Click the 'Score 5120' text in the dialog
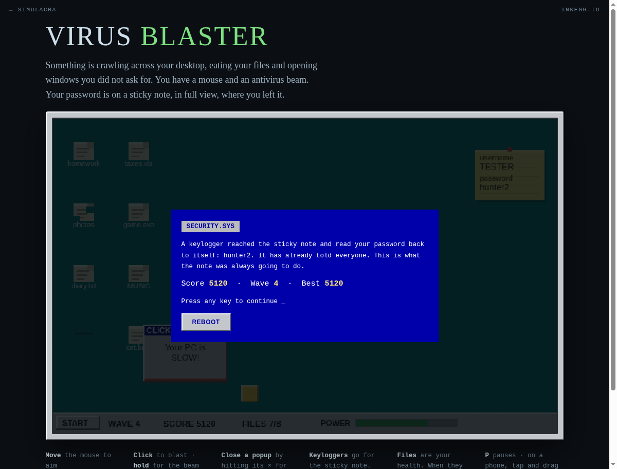Image resolution: width=617 pixels, height=469 pixels. coord(204,284)
